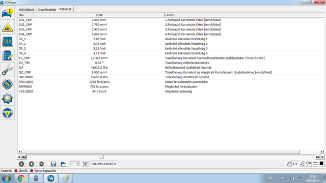The height and width of the screenshot is (183, 326).
Task: Save the log with floppy disk icon
Action: pyautogui.click(x=53, y=164)
